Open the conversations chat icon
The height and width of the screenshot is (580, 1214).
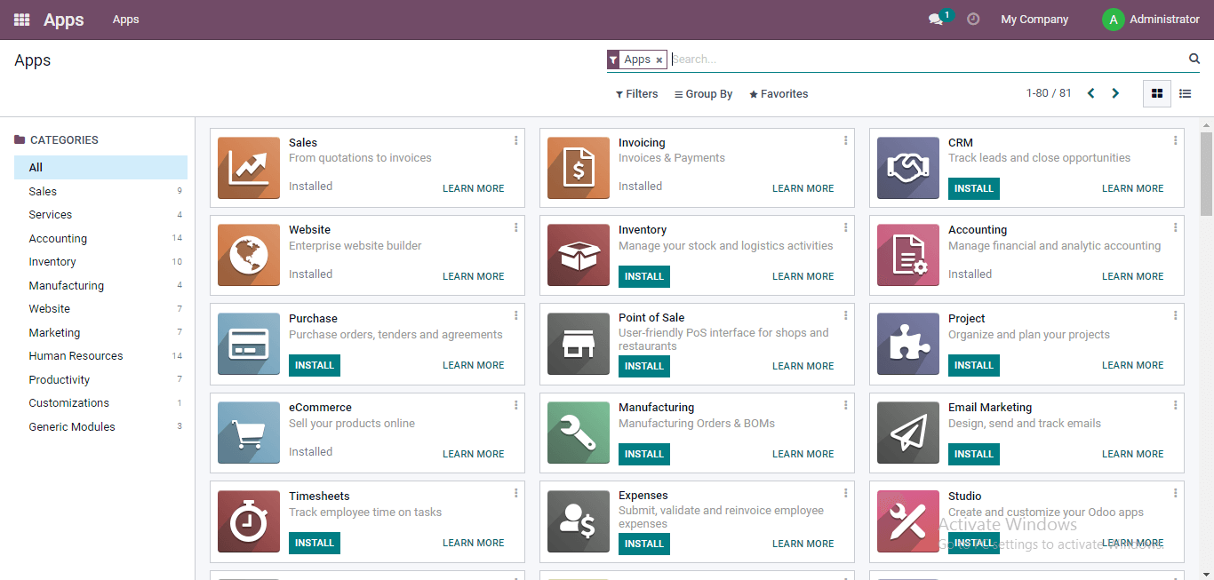click(936, 19)
